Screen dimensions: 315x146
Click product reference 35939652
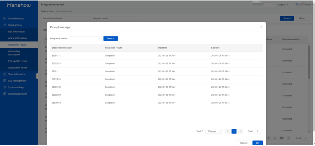coord(56,103)
